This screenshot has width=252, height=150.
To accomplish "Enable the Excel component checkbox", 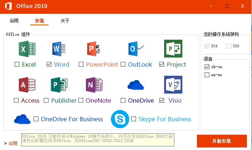I will pyautogui.click(x=17, y=65).
